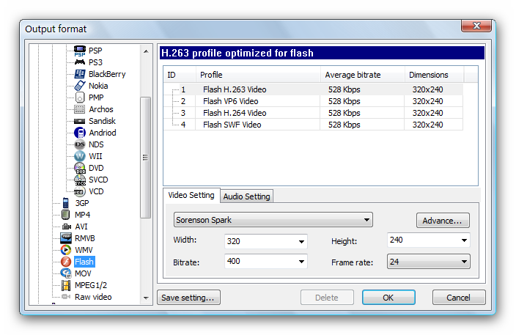Sort by the Profile column header
The image size is (516, 335).
point(258,75)
